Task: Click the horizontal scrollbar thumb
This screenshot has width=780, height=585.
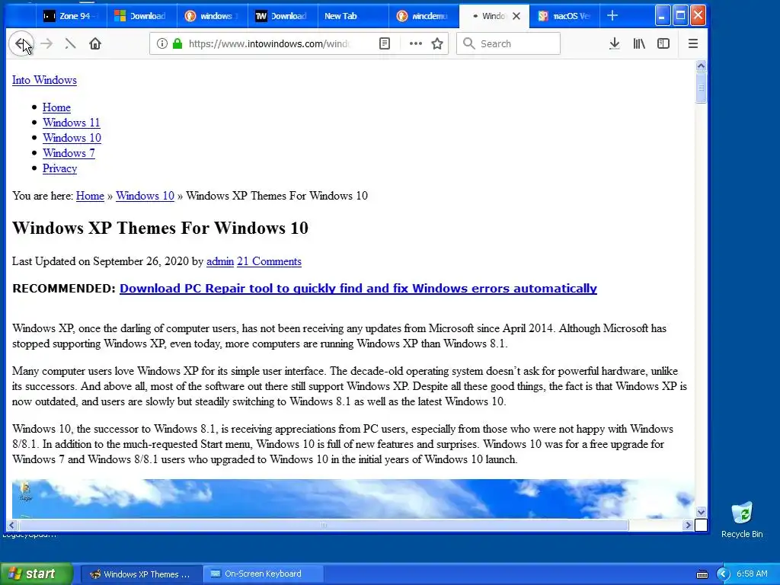Action: [x=323, y=525]
